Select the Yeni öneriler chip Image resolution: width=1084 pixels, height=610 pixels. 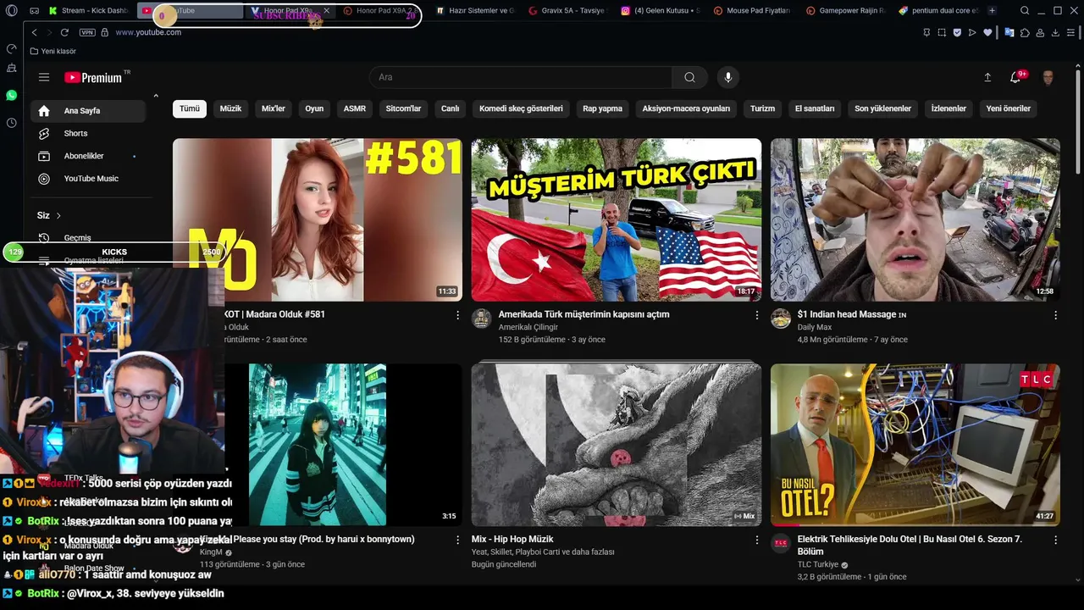coord(1008,108)
